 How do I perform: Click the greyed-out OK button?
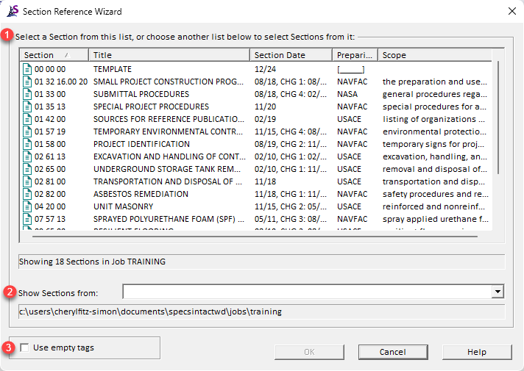(309, 352)
